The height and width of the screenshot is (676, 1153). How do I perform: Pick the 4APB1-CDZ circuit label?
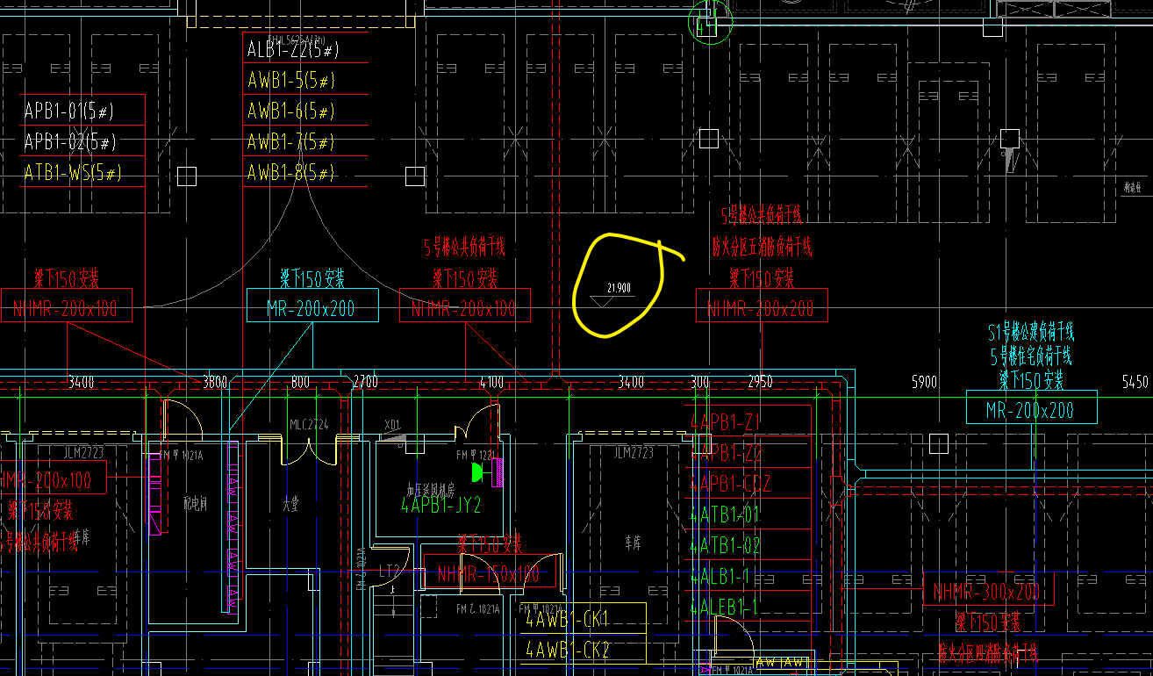pyautogui.click(x=731, y=484)
